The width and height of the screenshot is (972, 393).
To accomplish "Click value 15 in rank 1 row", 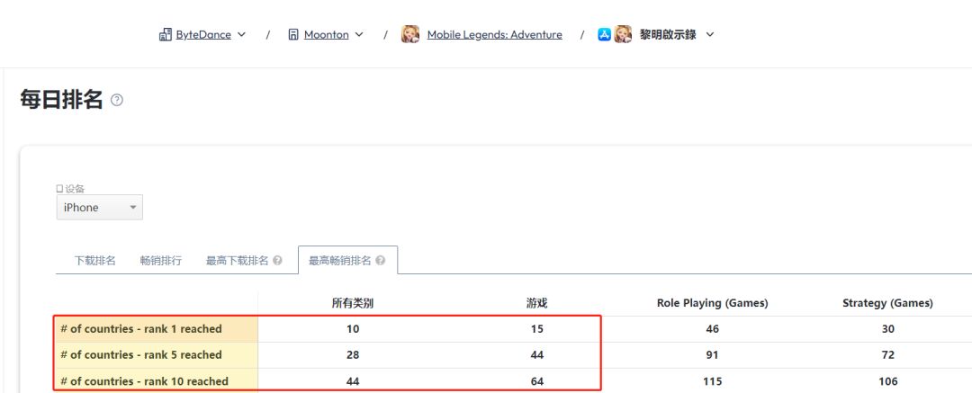I will click(x=536, y=329).
